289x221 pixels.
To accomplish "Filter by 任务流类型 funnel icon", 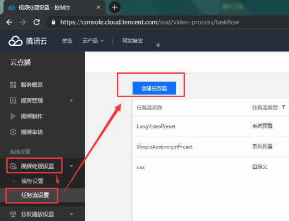I will tap(283, 107).
